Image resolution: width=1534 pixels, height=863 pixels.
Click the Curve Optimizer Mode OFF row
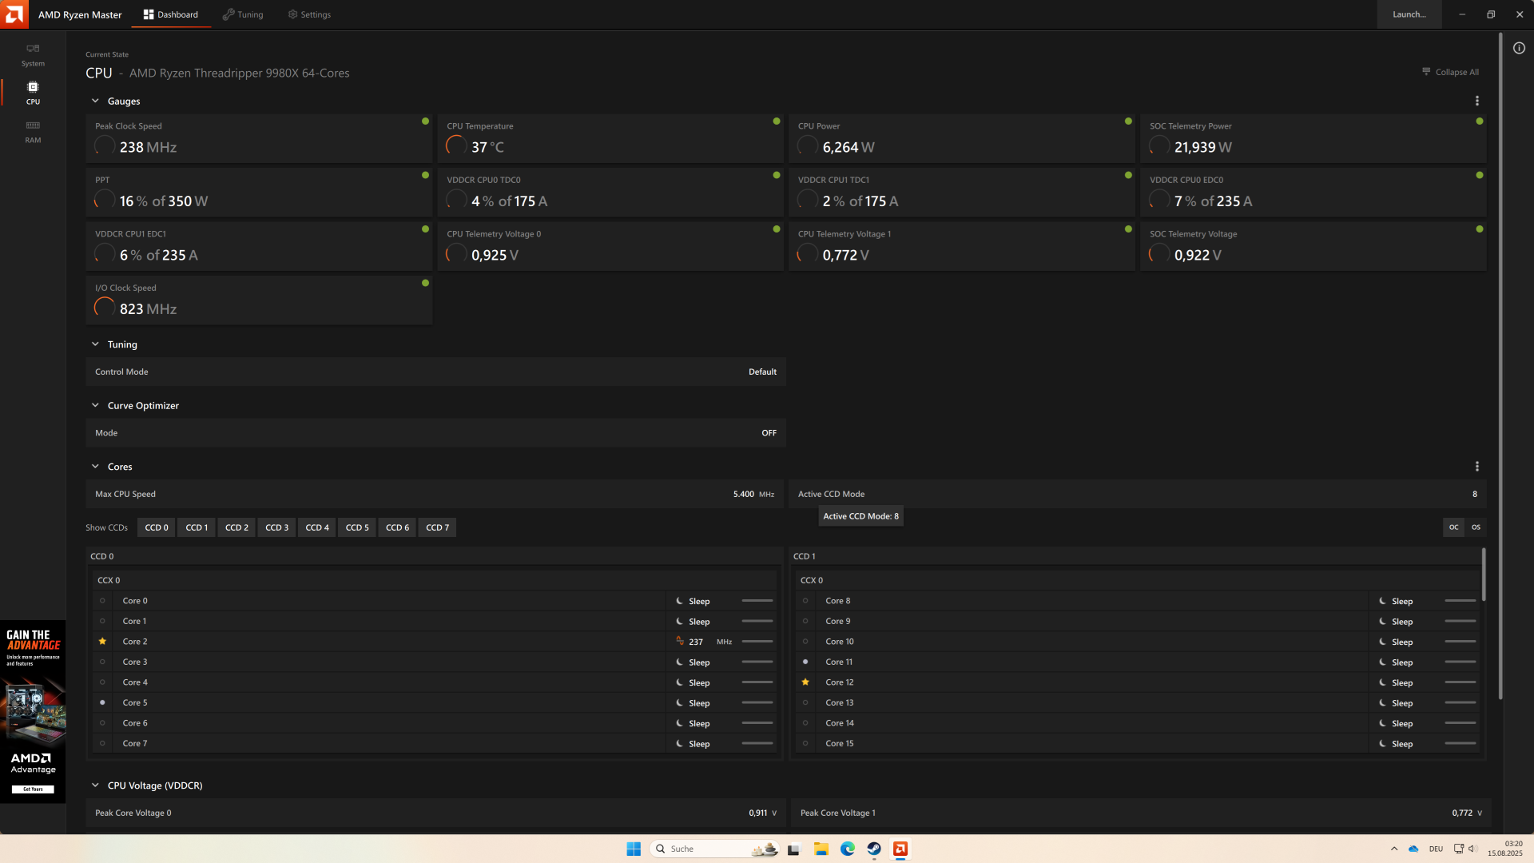point(436,432)
